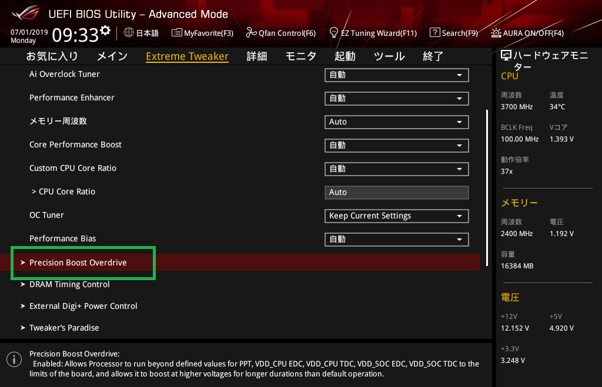
Task: Open Core Performance Boost dropdown
Action: (397, 146)
